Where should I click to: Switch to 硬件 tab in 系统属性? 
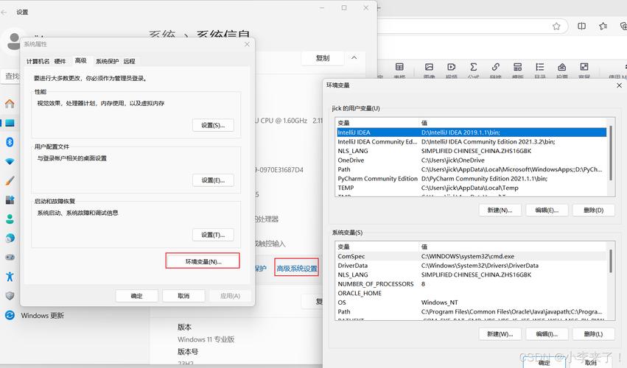[60, 61]
